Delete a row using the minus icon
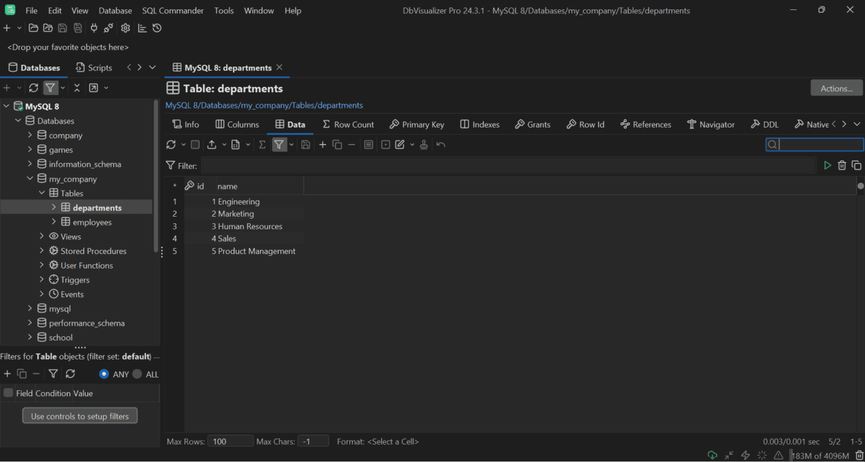Screen dimensions: 865x462 351,144
